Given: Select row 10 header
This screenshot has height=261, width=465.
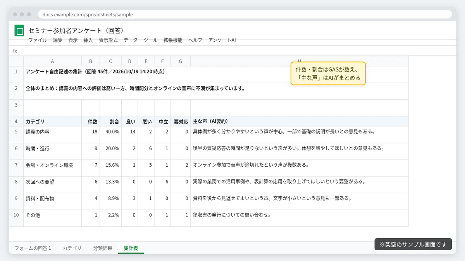Looking at the screenshot, I should click(x=16, y=218).
